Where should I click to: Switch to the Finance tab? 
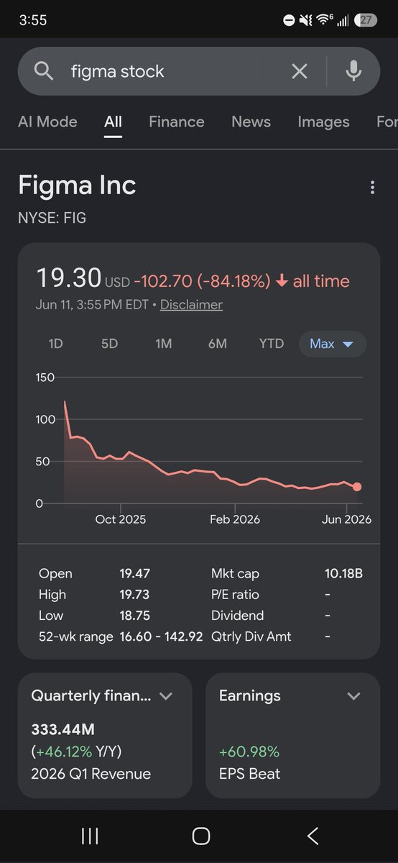pyautogui.click(x=177, y=122)
